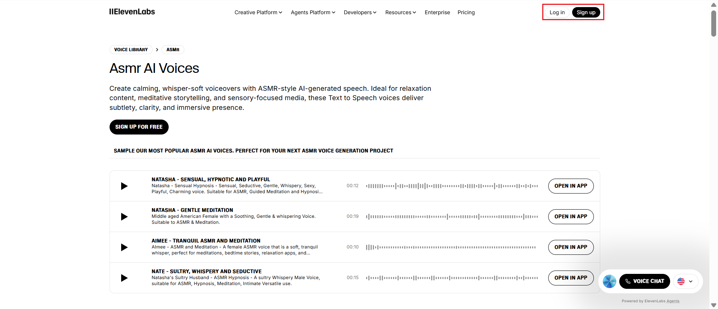
Task: Go to Voice Library breadcrumb
Action: point(131,50)
